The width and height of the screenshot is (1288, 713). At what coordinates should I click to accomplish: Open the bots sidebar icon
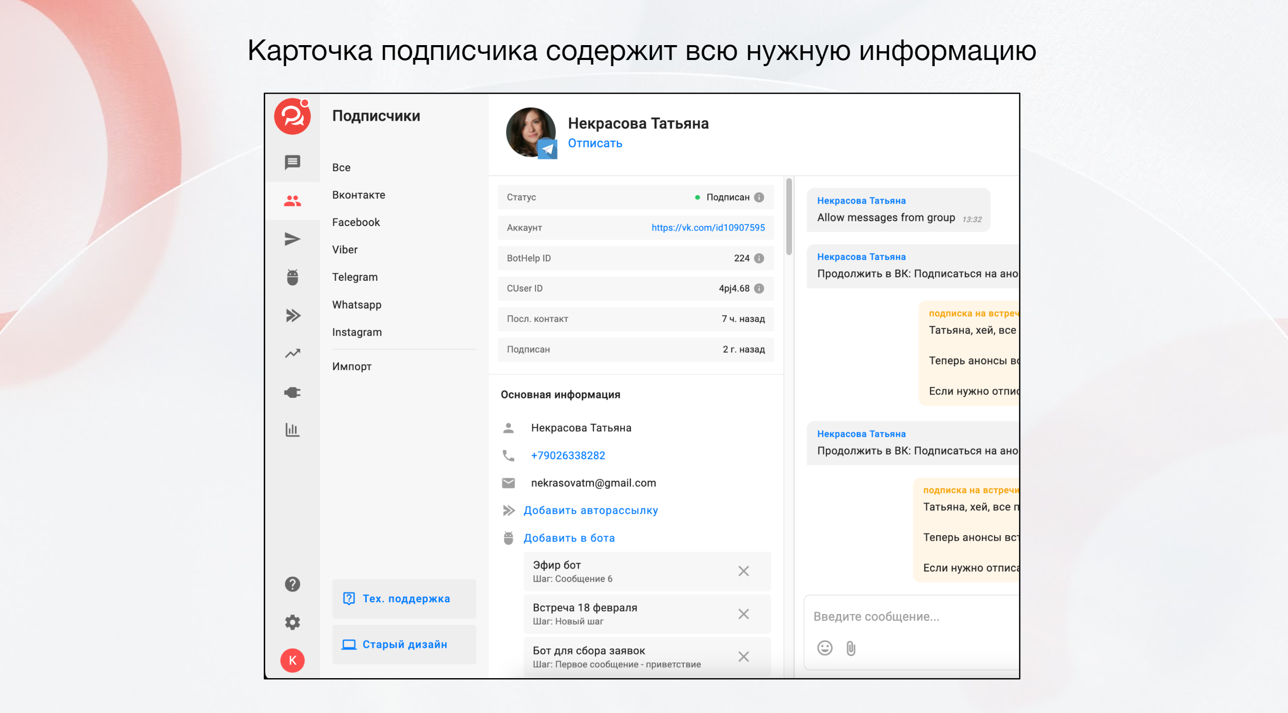point(292,277)
